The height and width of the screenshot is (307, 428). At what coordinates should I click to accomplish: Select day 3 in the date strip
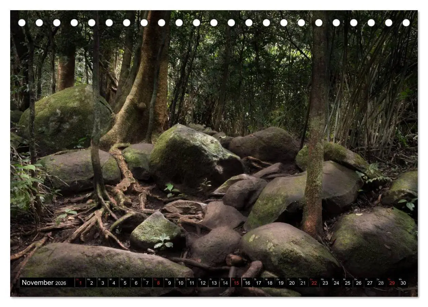(x=103, y=283)
